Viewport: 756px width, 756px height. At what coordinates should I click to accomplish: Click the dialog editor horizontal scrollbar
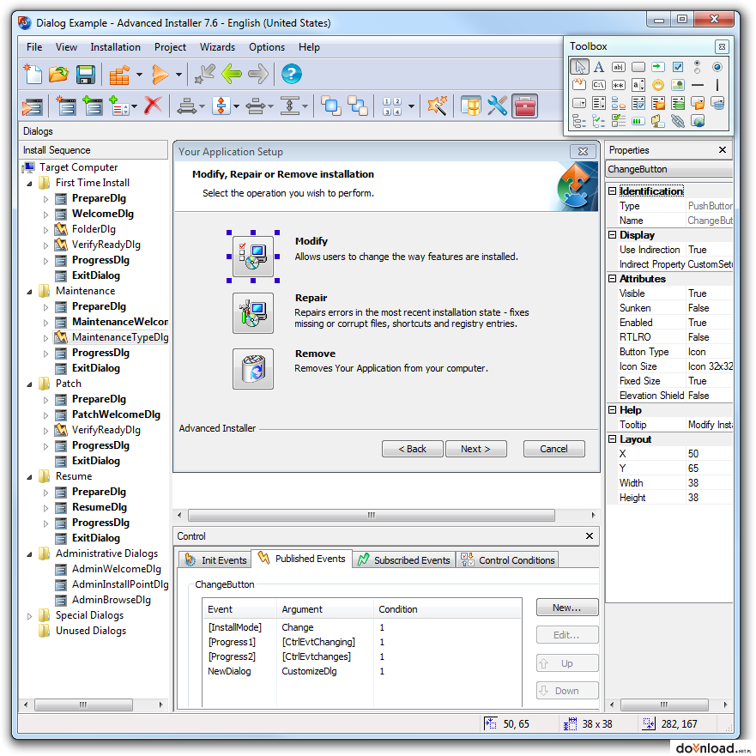coord(372,515)
